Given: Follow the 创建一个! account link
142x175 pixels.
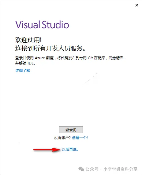Looking at the screenshot, I should [x=80, y=138].
